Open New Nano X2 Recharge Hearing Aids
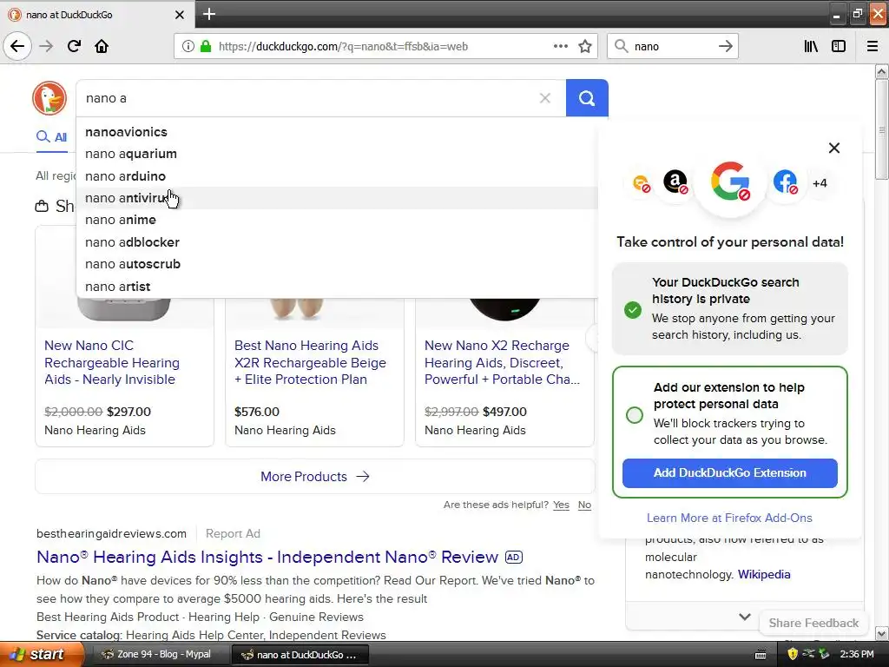889x667 pixels. (x=502, y=362)
